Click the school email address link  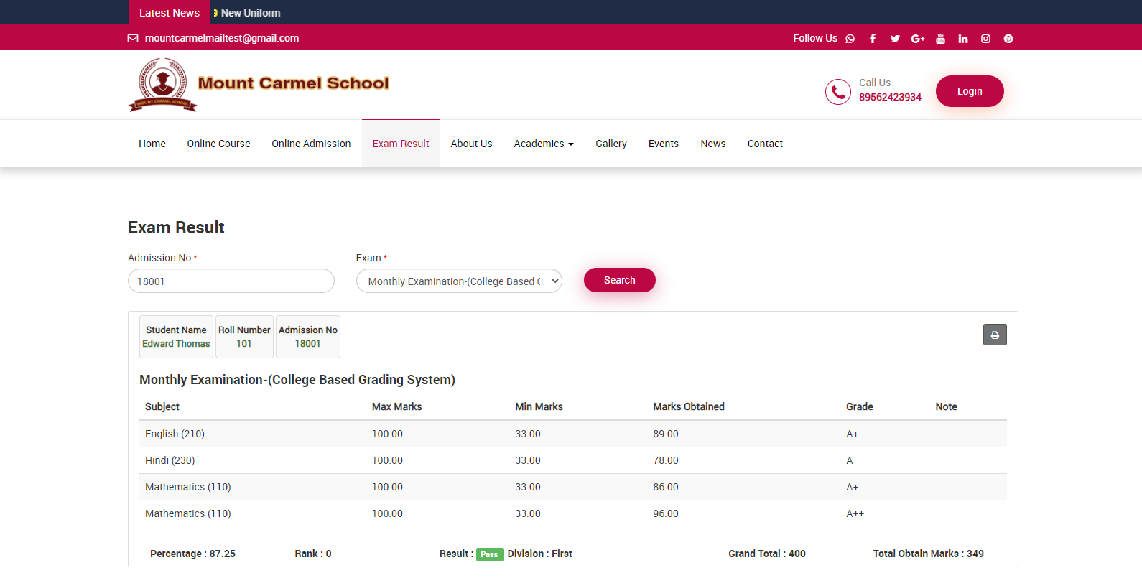tap(221, 38)
